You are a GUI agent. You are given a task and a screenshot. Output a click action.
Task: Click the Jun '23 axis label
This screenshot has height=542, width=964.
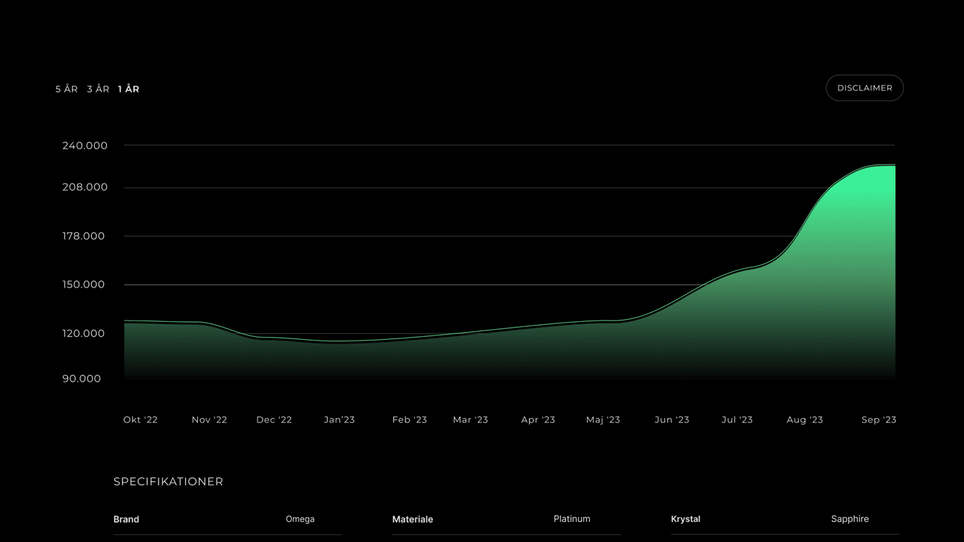[672, 420]
